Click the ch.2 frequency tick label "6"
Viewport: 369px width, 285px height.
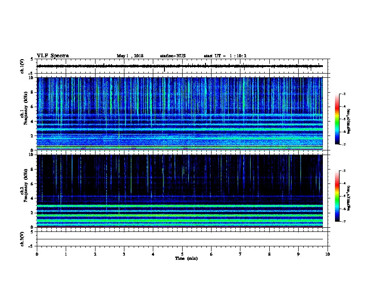click(x=33, y=183)
